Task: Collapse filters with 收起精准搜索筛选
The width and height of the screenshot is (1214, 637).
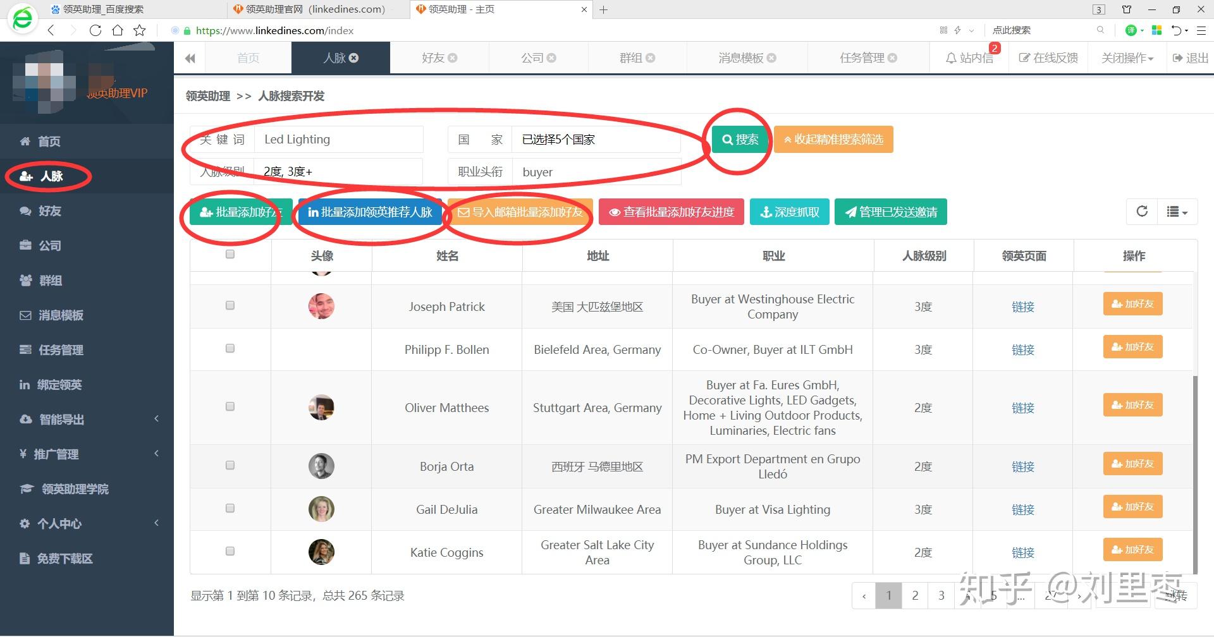Action: pyautogui.click(x=833, y=139)
